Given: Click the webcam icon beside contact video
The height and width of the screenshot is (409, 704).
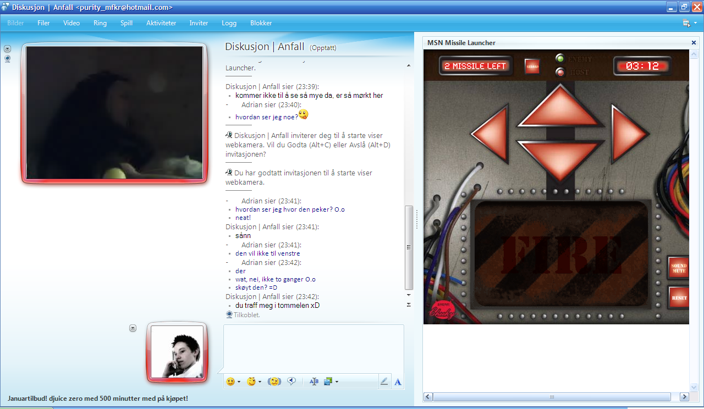Looking at the screenshot, I should pos(8,58).
